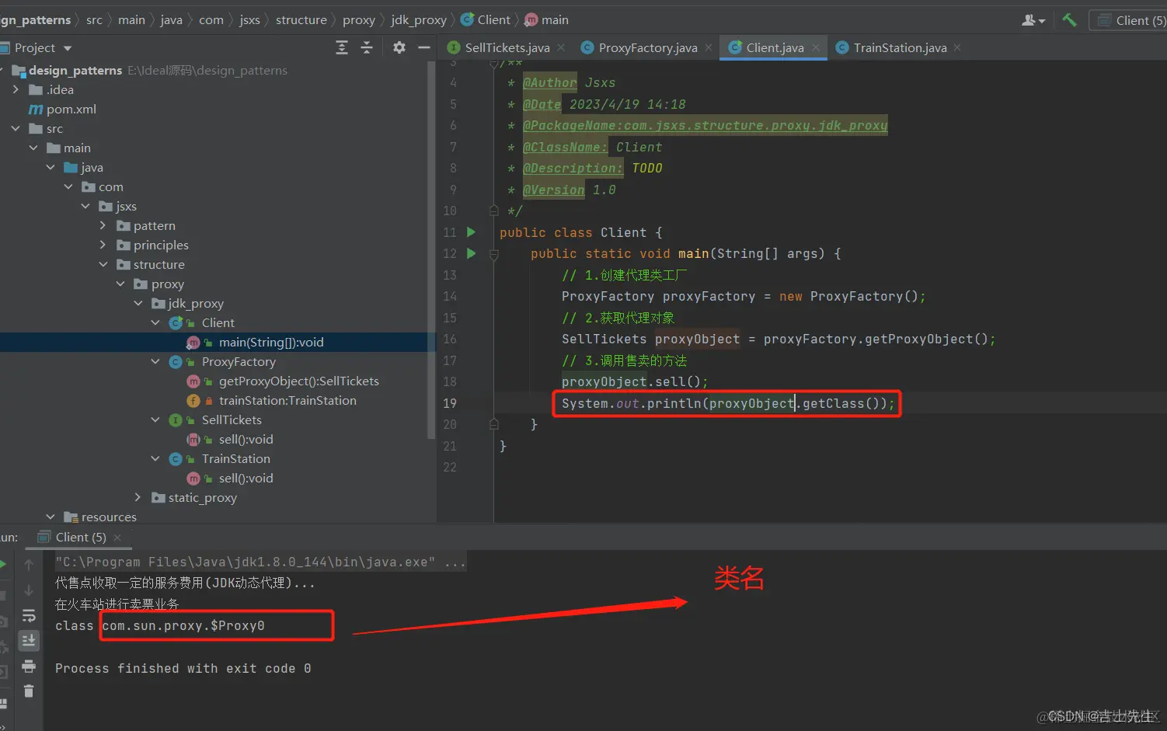Open the Code With Me people icon
The width and height of the screenshot is (1167, 731).
[1033, 20]
